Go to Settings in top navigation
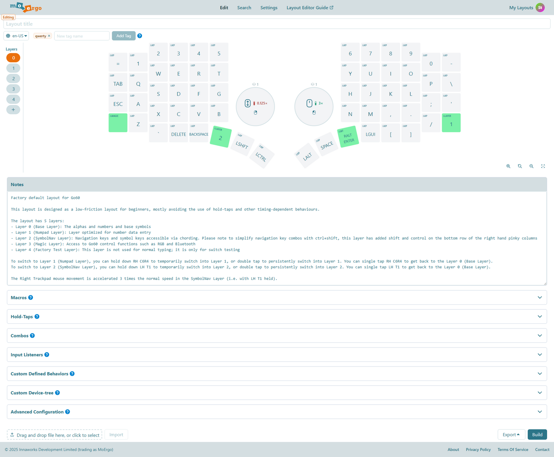This screenshot has width=554, height=457. 269,8
